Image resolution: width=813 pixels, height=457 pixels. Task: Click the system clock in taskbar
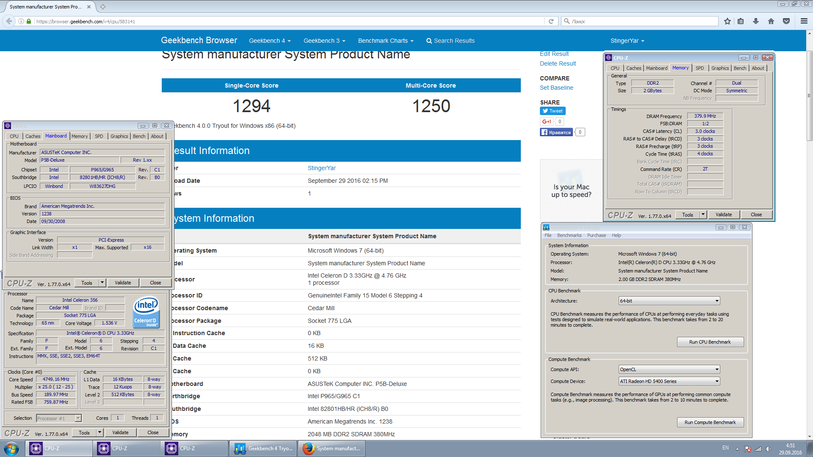(790, 449)
